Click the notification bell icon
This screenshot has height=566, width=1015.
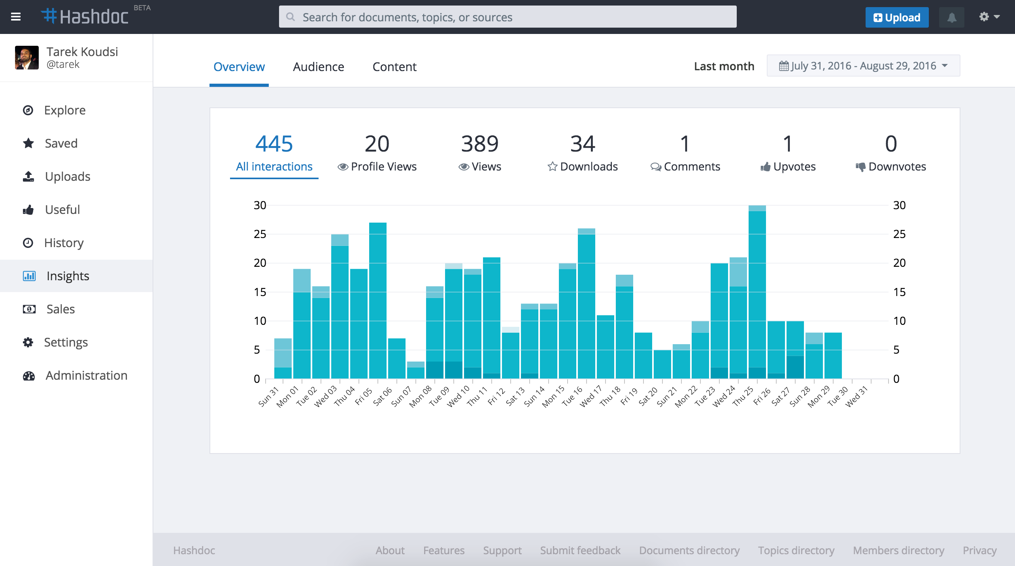[x=951, y=17]
